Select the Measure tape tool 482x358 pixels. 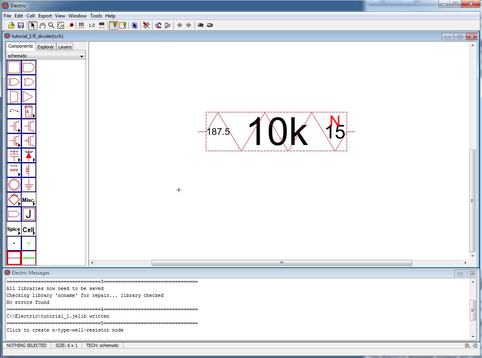[71, 25]
